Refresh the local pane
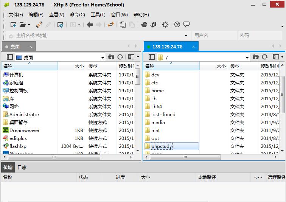 pyautogui.click(x=120, y=57)
